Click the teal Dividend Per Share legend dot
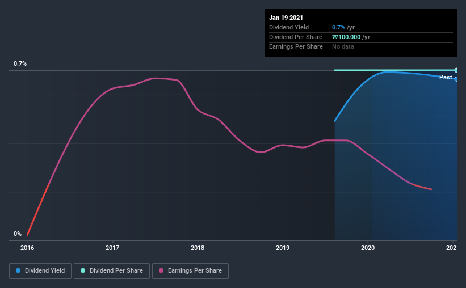466x288 pixels. tap(83, 270)
